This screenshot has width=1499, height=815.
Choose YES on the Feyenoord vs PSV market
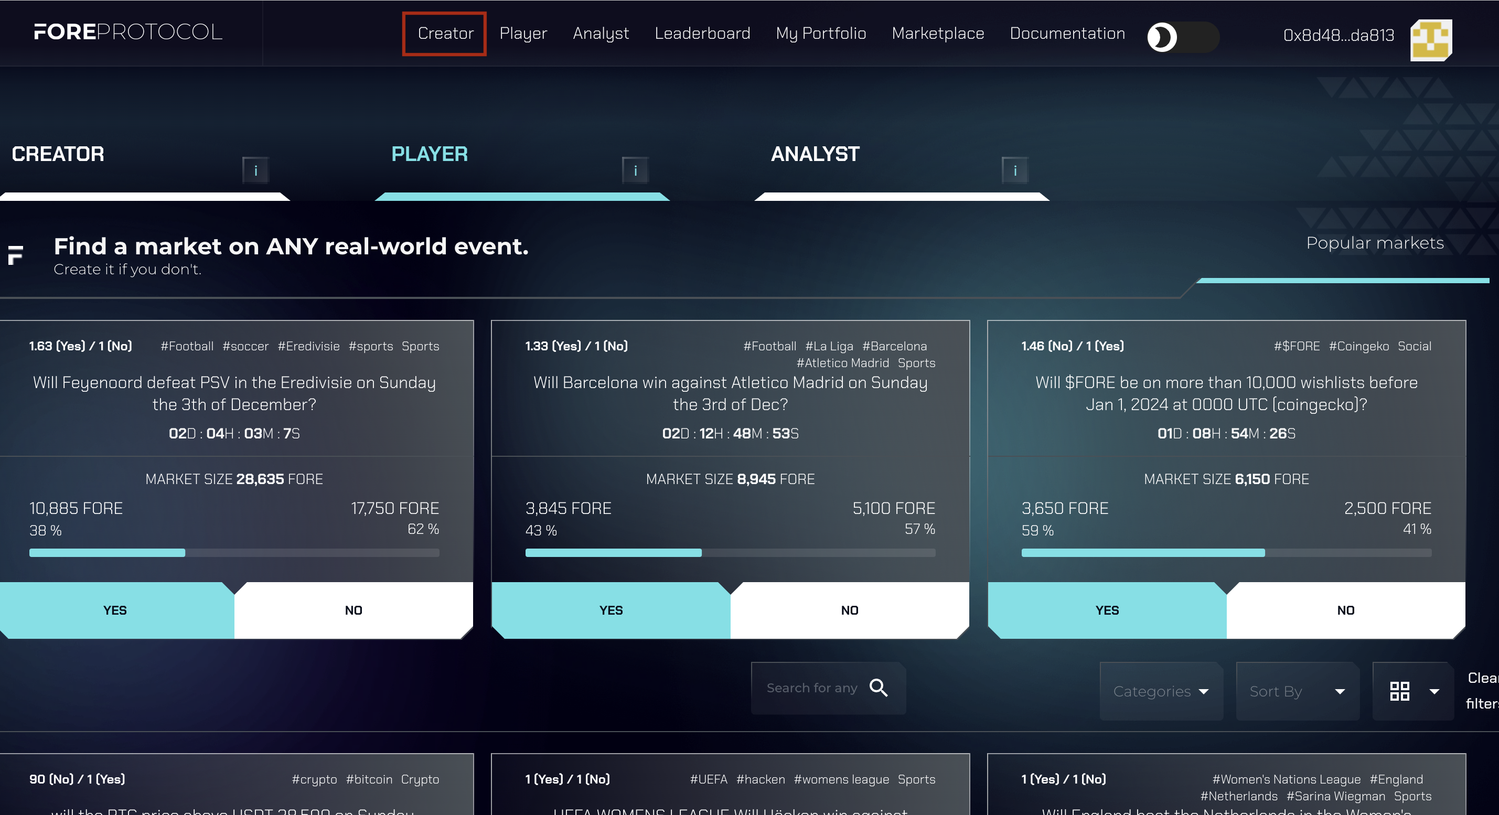(x=115, y=610)
